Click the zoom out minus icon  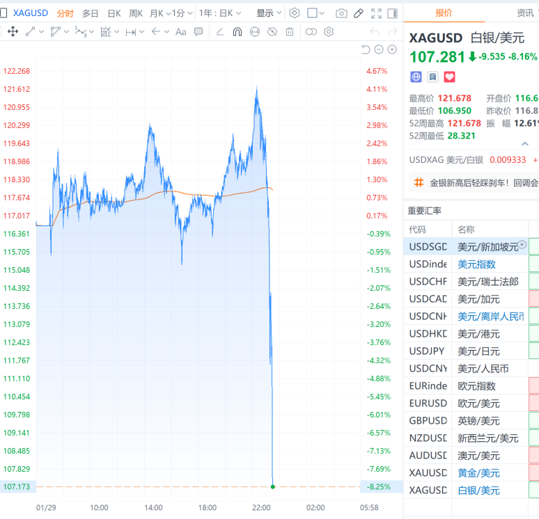pos(379,49)
